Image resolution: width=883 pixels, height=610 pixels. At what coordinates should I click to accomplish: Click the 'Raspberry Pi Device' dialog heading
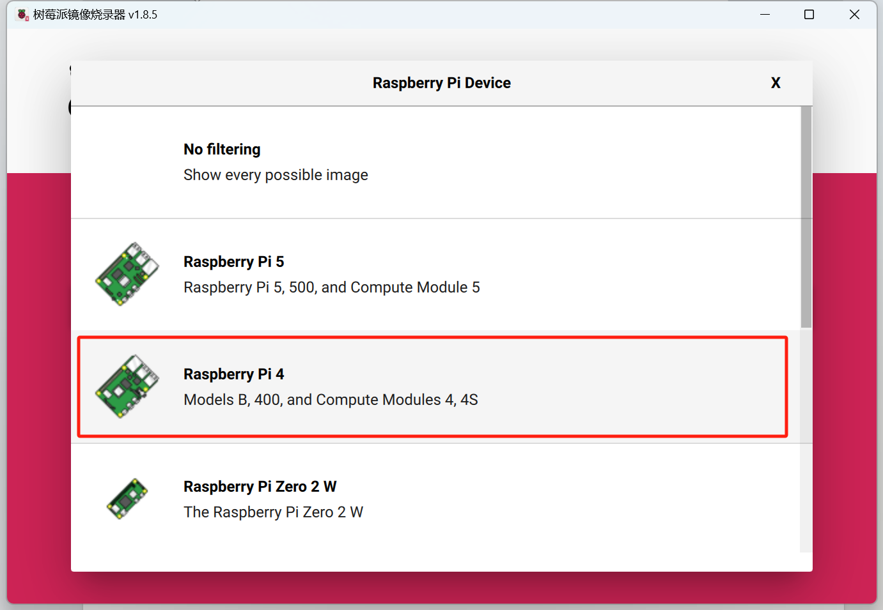(442, 83)
